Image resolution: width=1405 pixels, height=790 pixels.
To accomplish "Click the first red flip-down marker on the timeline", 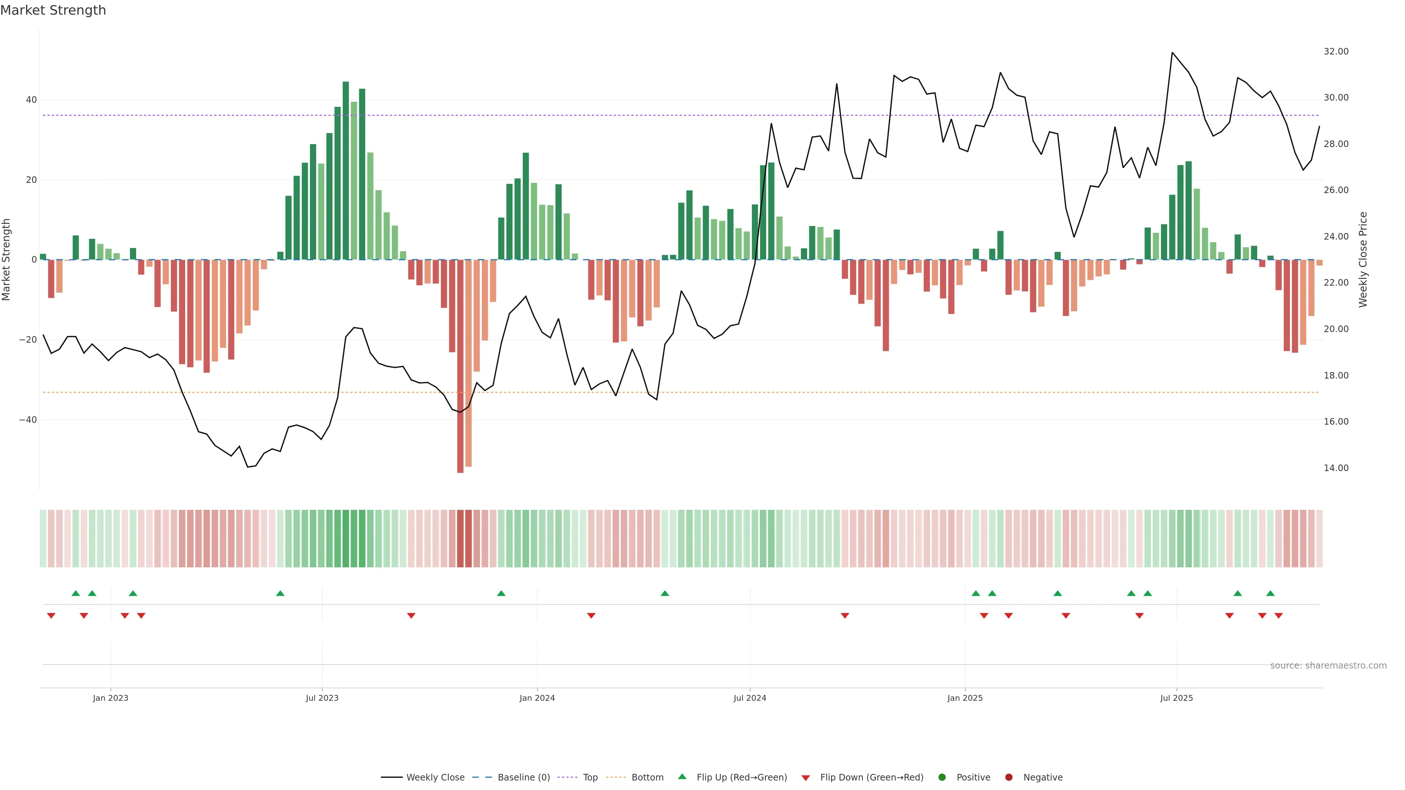I will point(51,616).
